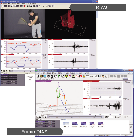Select the dashed marquee selection tool in Frame-DIAS
The image size is (134, 137).
click(107, 76)
